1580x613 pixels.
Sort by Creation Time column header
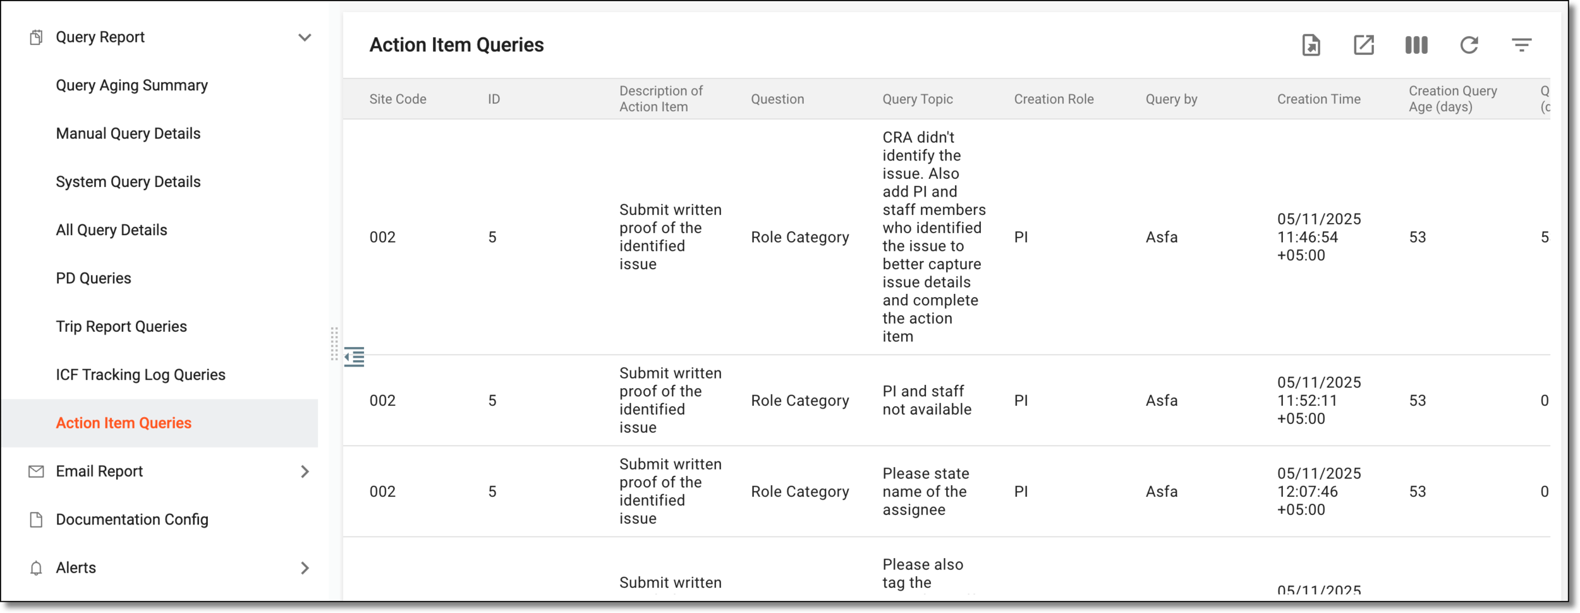(x=1318, y=99)
